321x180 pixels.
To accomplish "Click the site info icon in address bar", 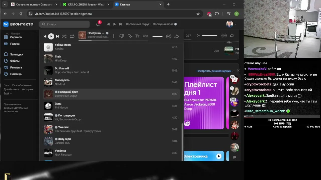I will point(30,14).
